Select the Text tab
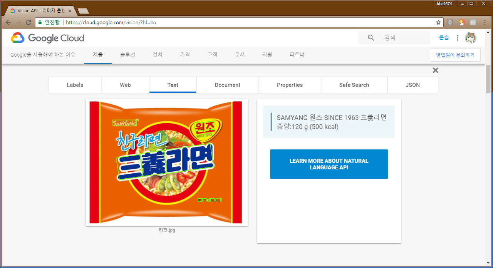 pos(173,85)
